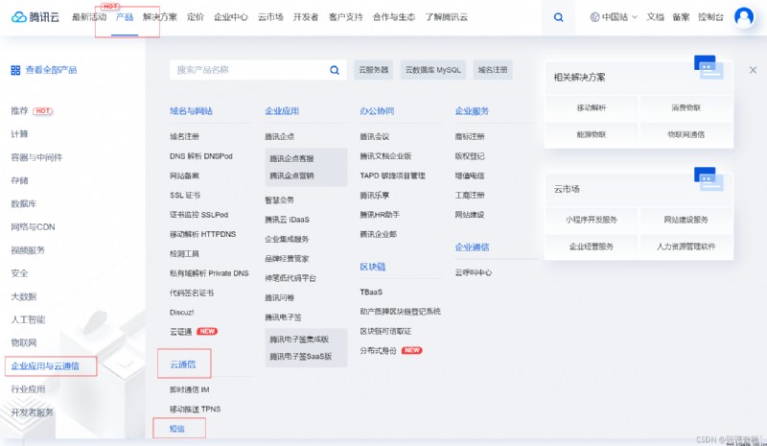Click the 云数据库 MySQL quick tag
The width and height of the screenshot is (767, 446).
pyautogui.click(x=433, y=70)
